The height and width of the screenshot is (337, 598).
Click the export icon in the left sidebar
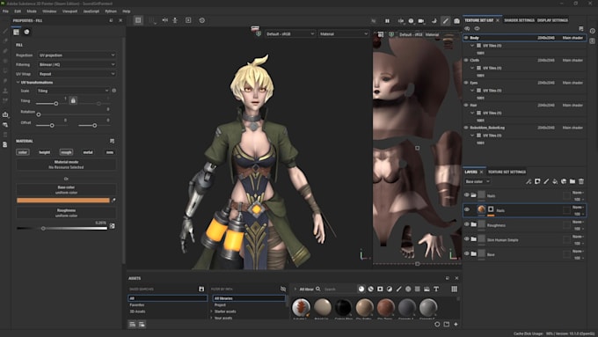point(5,114)
